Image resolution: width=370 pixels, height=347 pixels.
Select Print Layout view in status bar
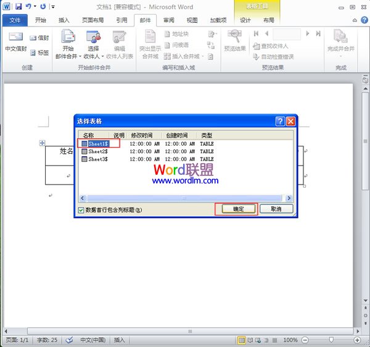pos(242,340)
